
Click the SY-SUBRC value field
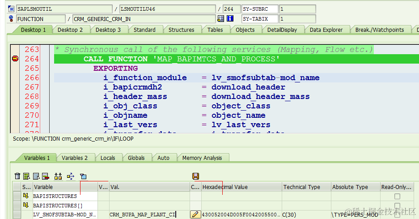tap(297, 9)
